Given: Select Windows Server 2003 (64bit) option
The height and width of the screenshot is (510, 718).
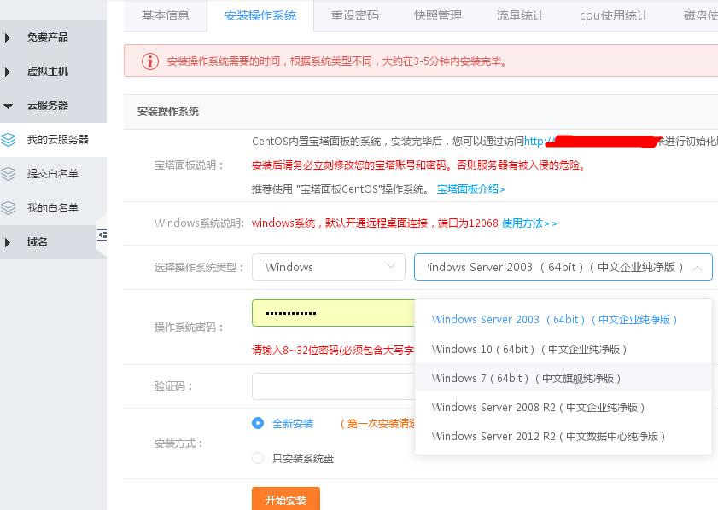Looking at the screenshot, I should tap(563, 320).
